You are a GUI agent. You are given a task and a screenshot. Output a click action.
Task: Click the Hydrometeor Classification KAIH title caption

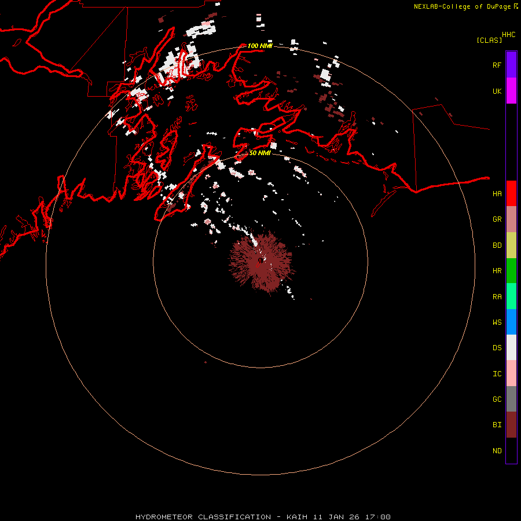(x=263, y=517)
